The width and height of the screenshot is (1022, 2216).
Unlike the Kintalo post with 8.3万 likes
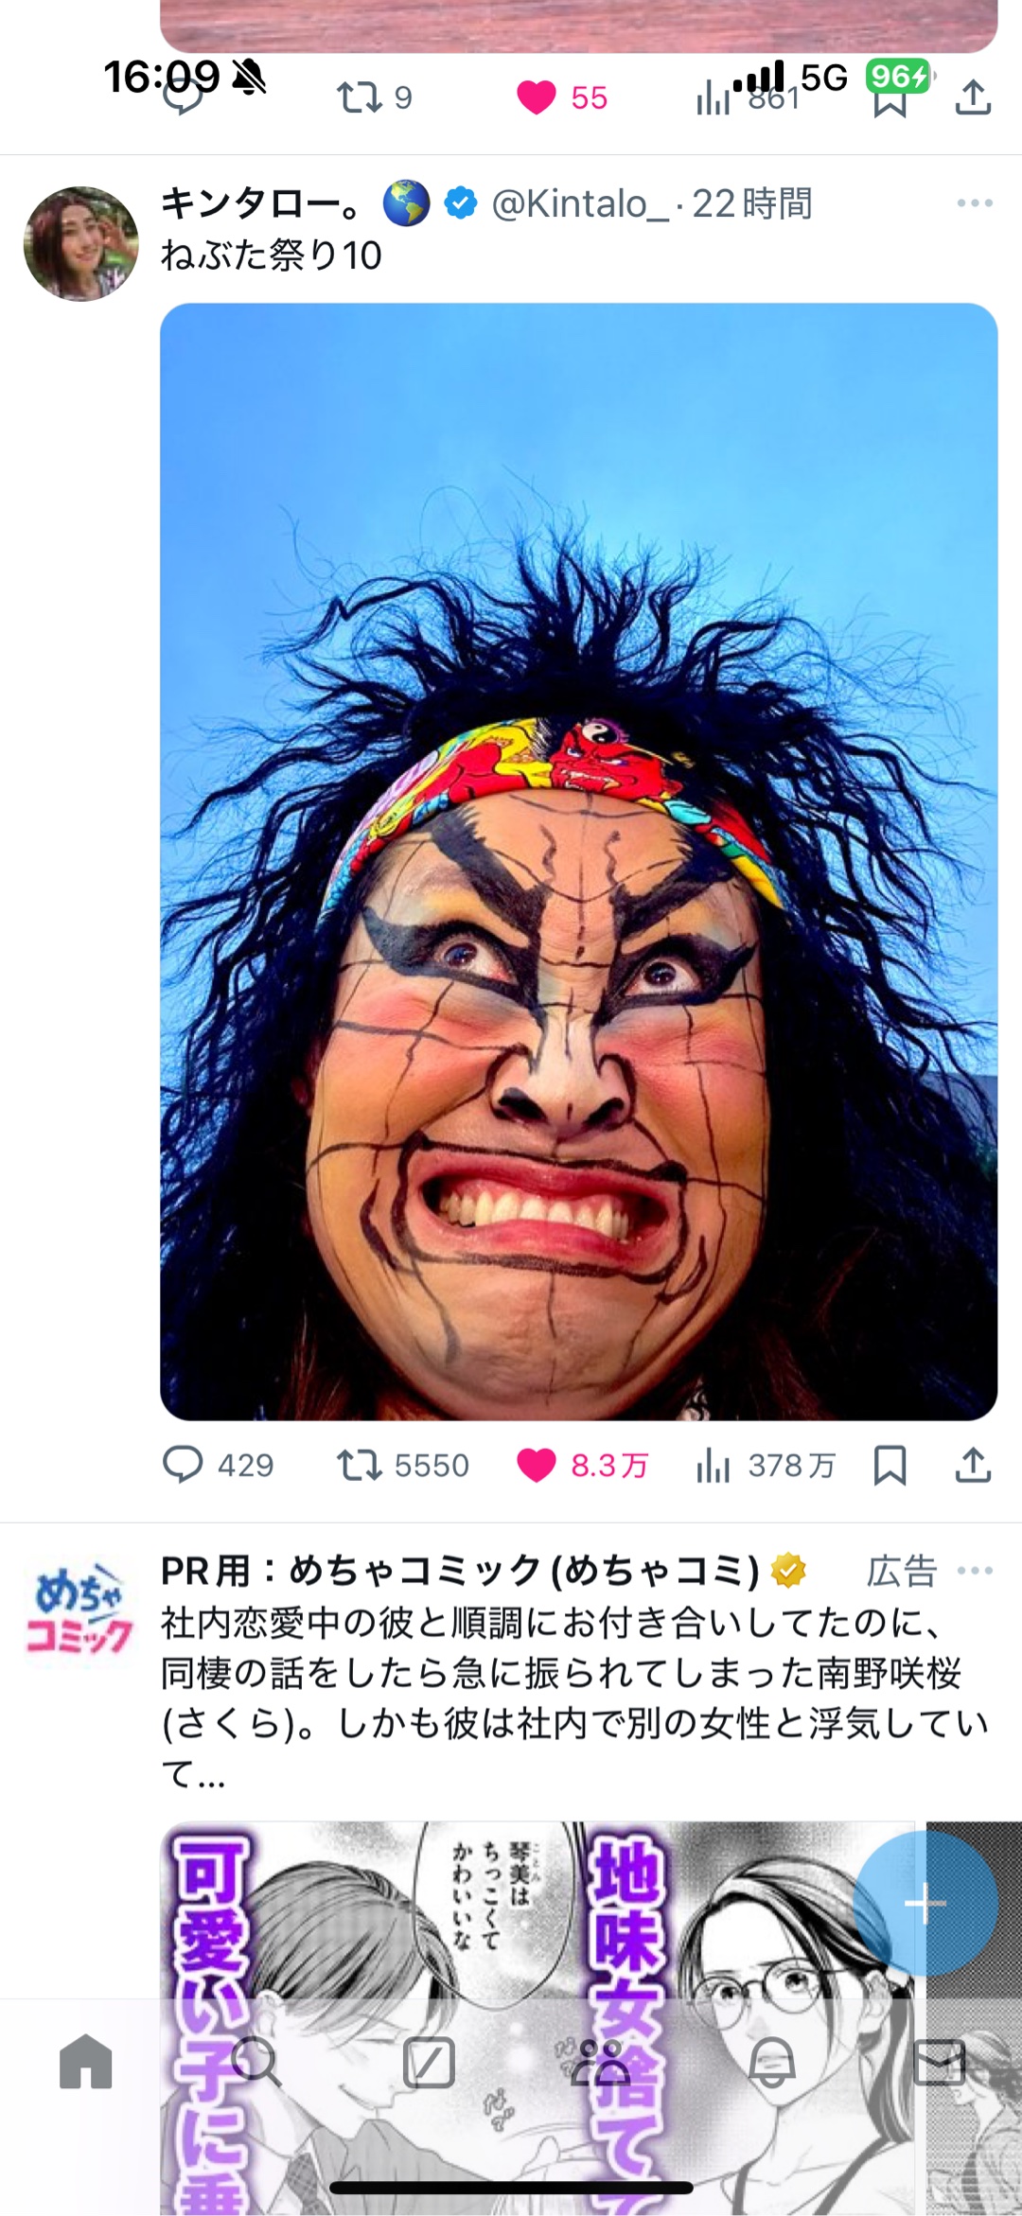537,1466
